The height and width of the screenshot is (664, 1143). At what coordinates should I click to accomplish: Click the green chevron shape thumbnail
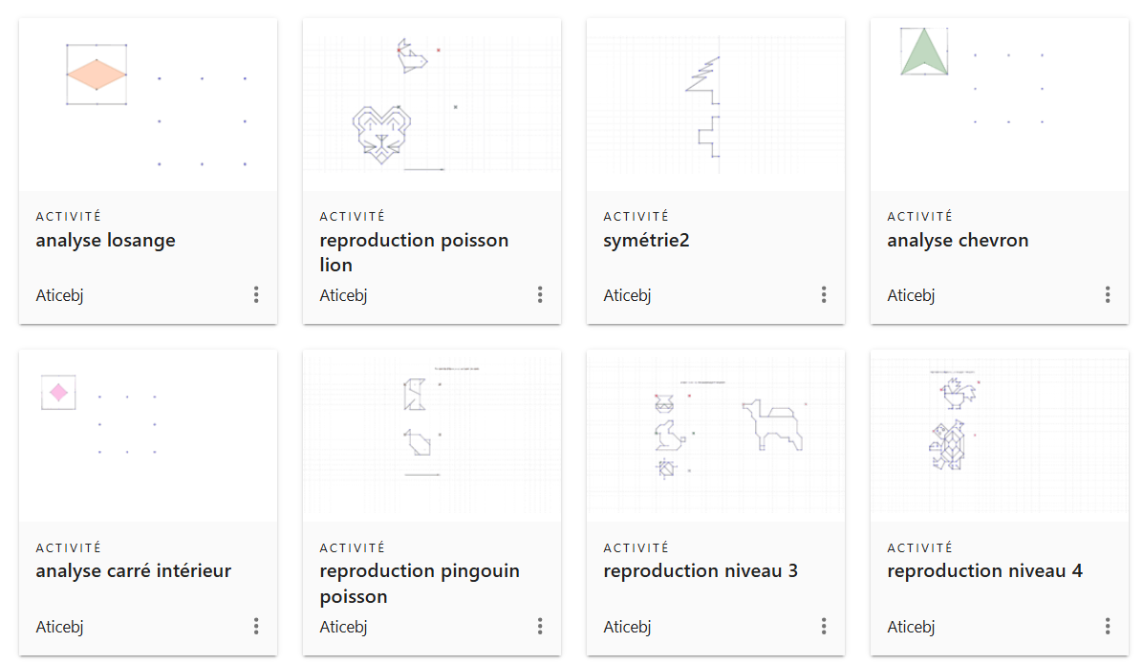click(x=999, y=105)
